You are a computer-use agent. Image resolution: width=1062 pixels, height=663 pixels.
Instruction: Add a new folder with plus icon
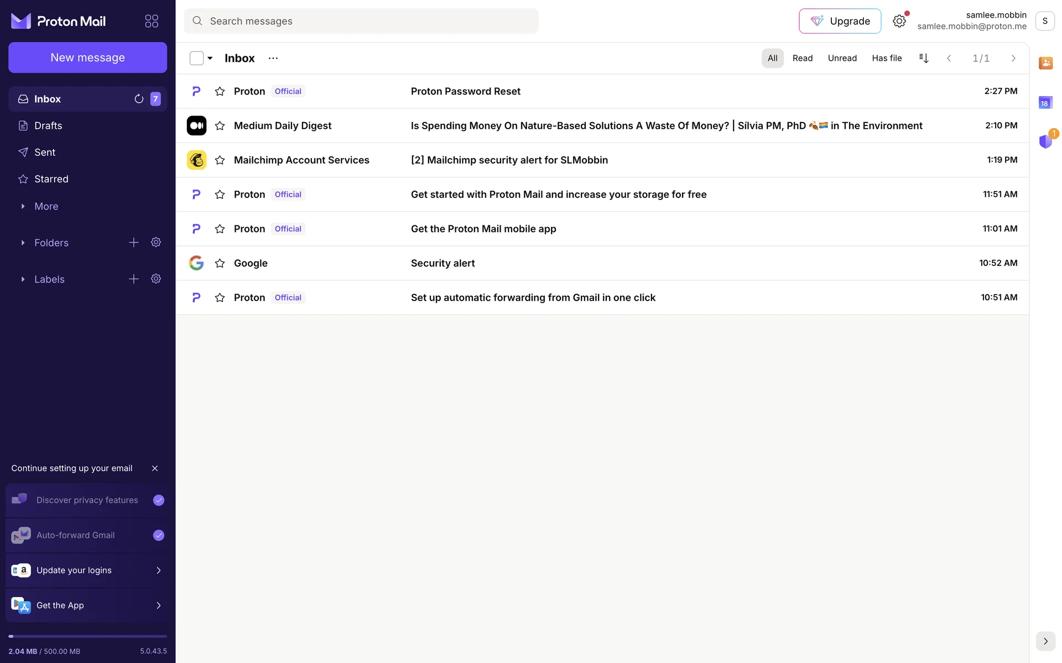[134, 243]
